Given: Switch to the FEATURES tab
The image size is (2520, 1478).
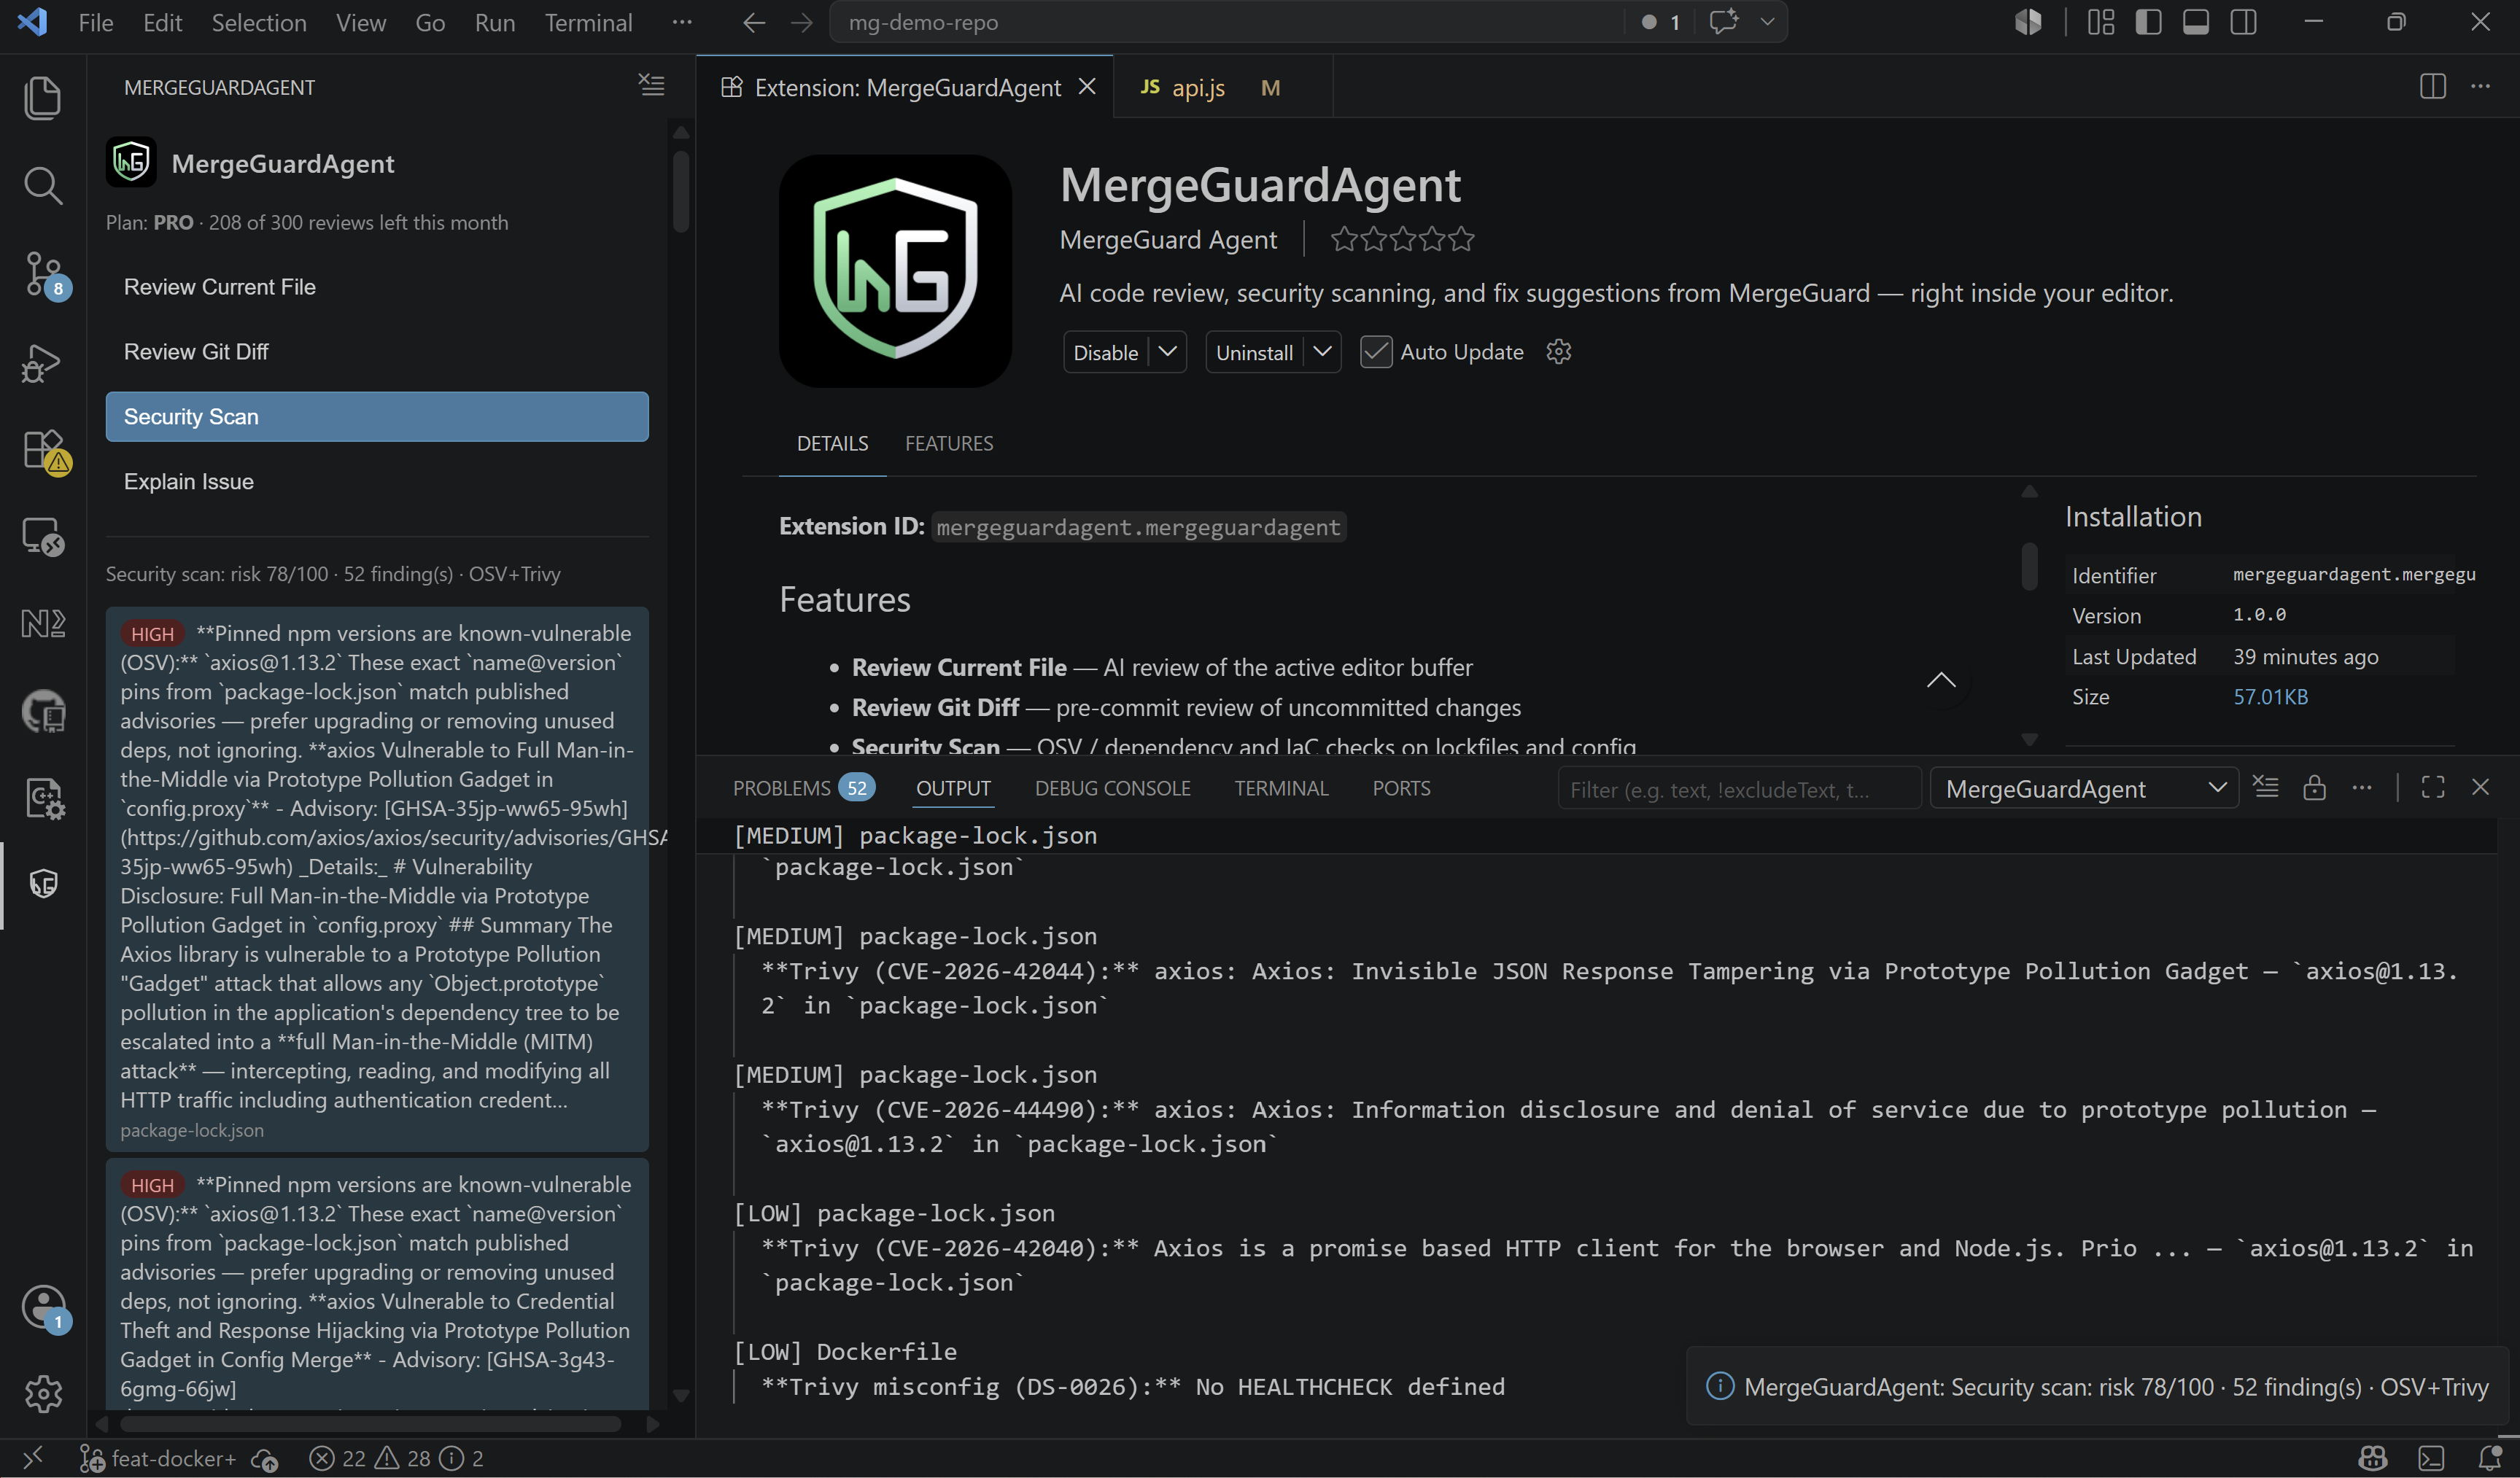Looking at the screenshot, I should (x=949, y=443).
